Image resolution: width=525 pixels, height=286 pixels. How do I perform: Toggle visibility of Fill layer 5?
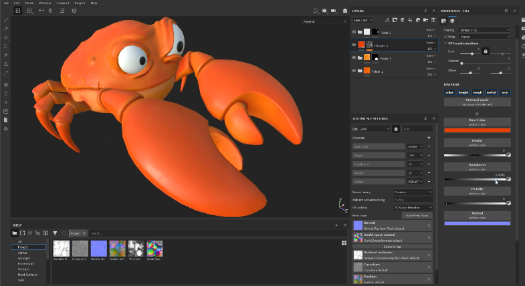pyautogui.click(x=354, y=45)
